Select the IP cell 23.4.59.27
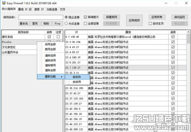Viewport: 191px width, 132px height. click(x=76, y=52)
